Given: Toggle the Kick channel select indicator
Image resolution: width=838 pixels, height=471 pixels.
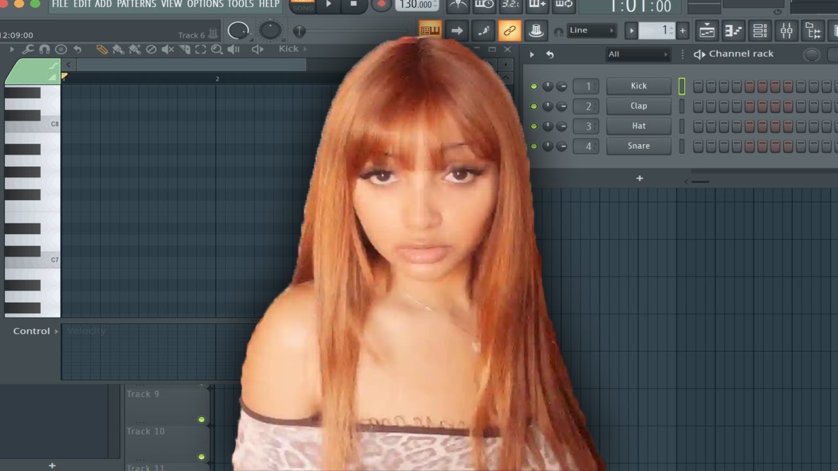Looking at the screenshot, I should pyautogui.click(x=682, y=86).
